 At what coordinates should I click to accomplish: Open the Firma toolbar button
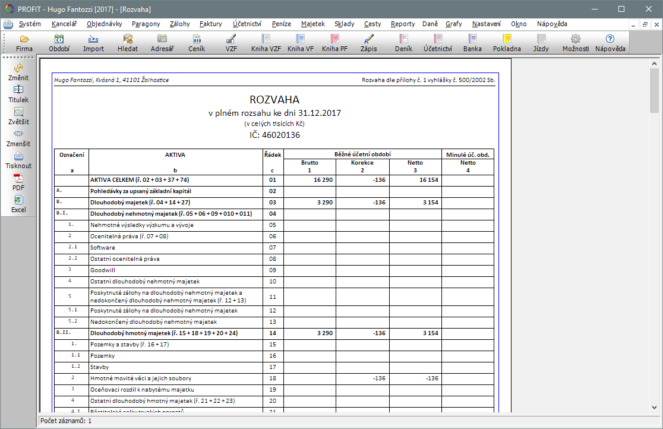pos(24,43)
